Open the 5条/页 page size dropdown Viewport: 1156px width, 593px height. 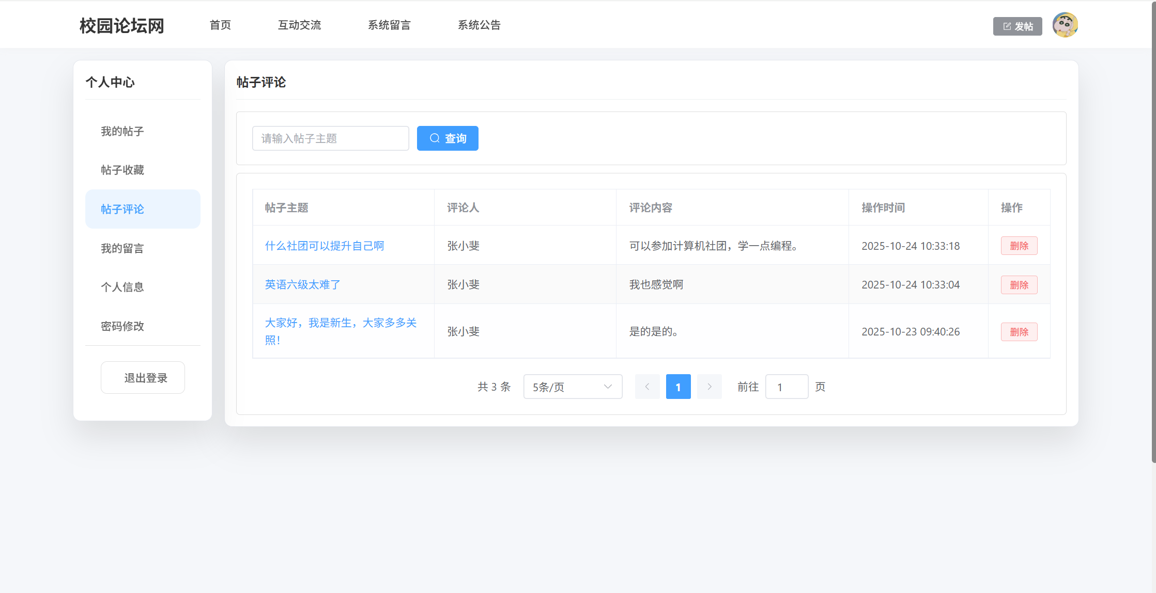572,387
